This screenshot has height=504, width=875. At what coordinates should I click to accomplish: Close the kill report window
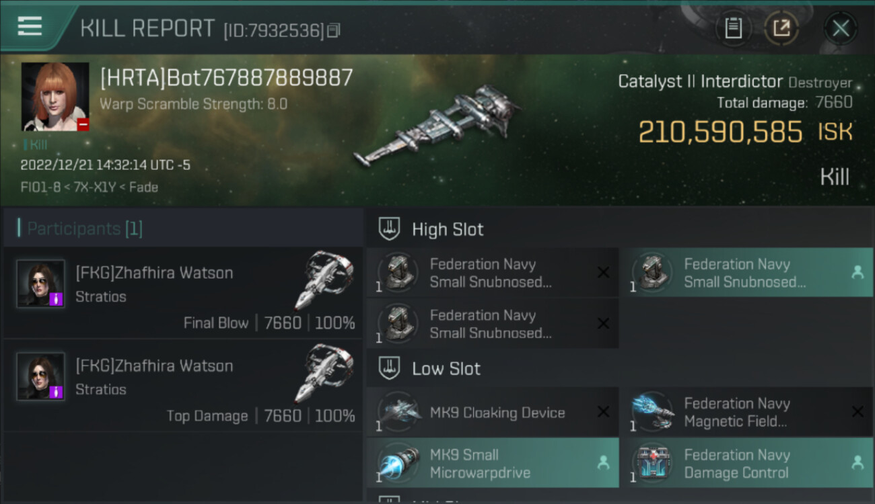[841, 28]
